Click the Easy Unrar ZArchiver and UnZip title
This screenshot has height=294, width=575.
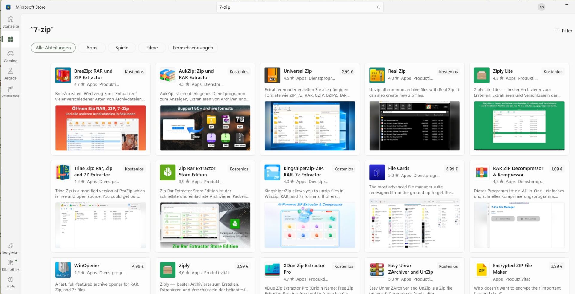410,269
